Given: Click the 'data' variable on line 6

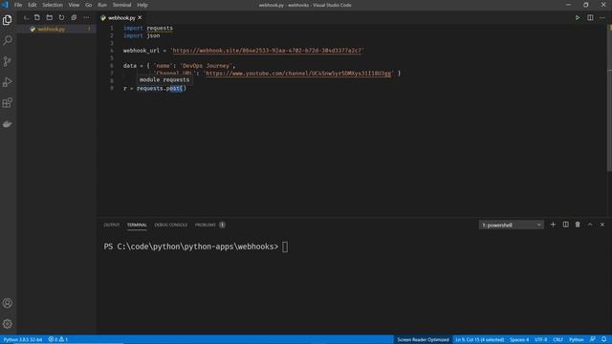Looking at the screenshot, I should [130, 66].
